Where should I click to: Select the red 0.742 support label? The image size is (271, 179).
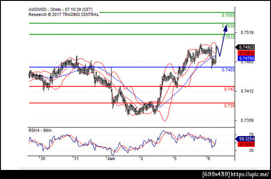coord(229,89)
